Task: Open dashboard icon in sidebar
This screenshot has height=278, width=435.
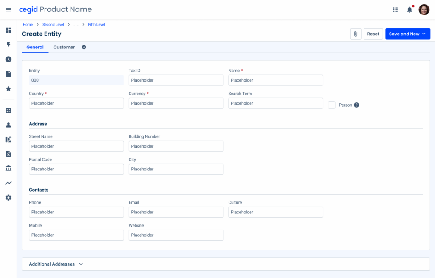Action: tap(8, 30)
